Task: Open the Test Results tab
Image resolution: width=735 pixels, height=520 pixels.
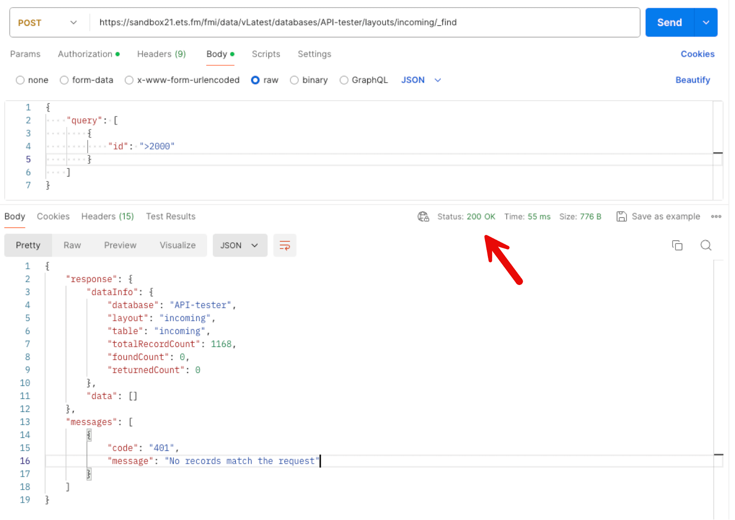Action: (x=171, y=217)
